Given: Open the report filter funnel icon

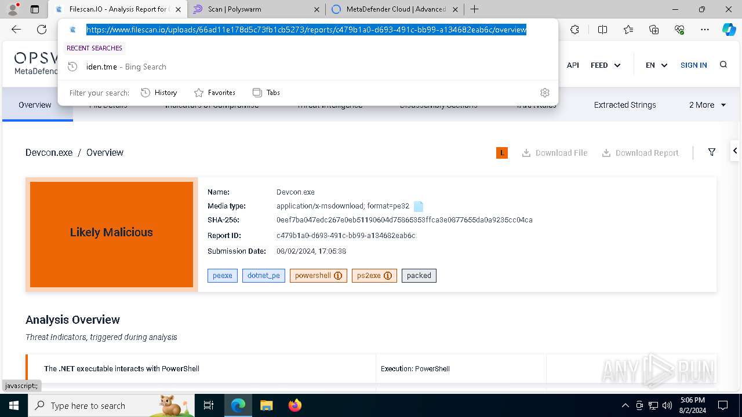Looking at the screenshot, I should click(712, 152).
